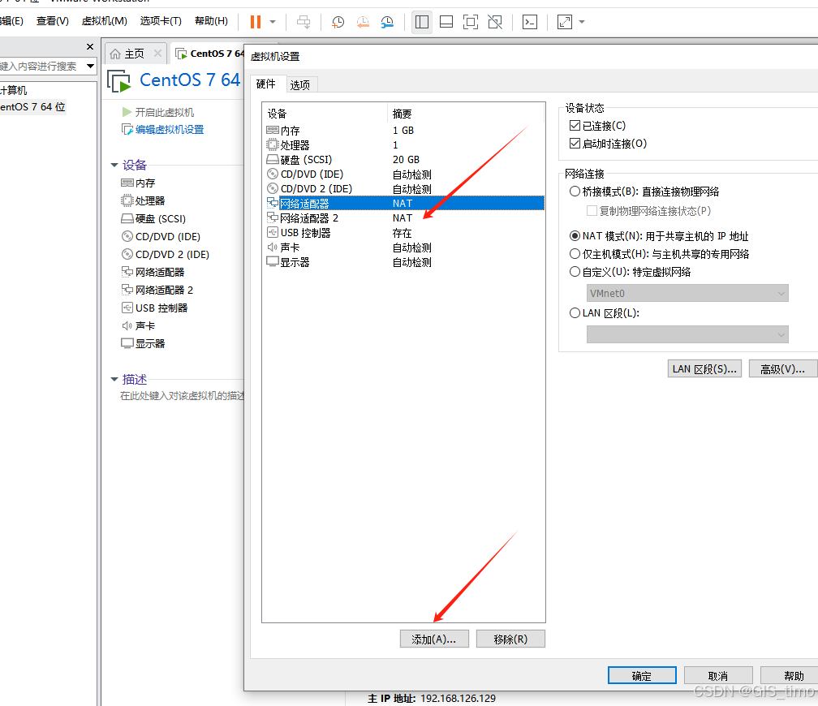Click the LAN 区段(S)... button
Image resolution: width=818 pixels, height=706 pixels.
[704, 369]
